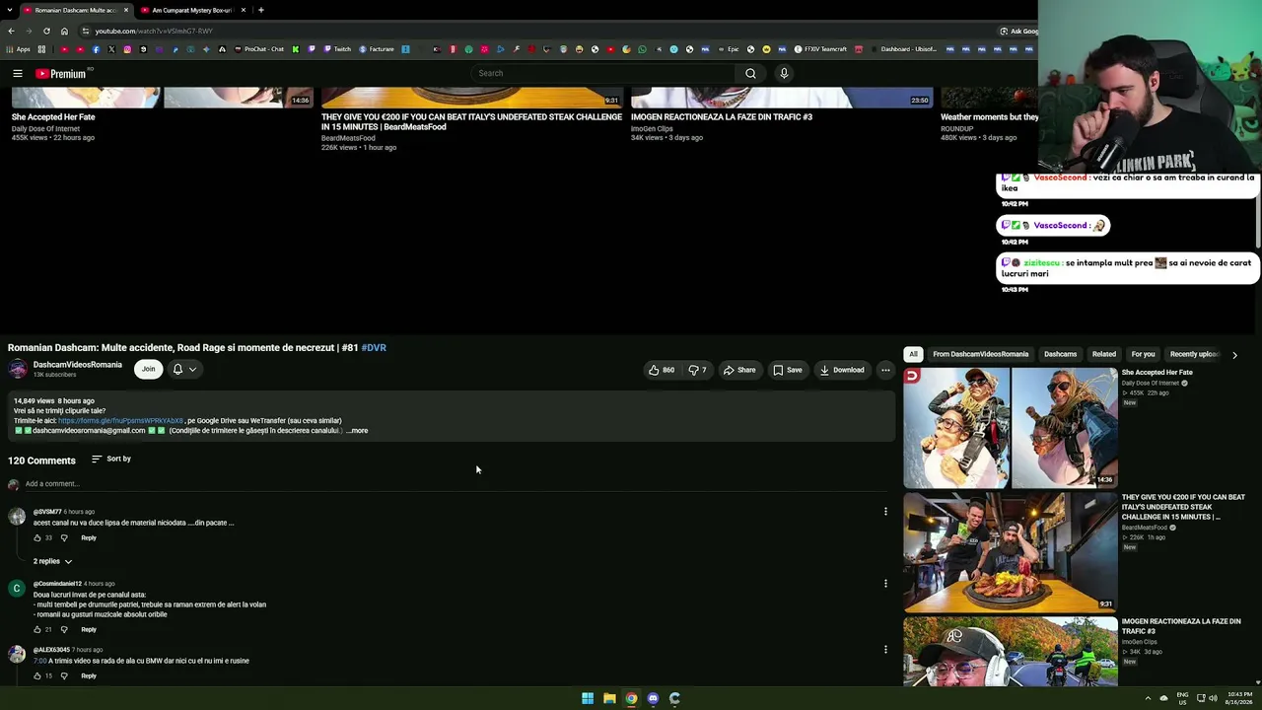Show more filter chips with right arrow
The width and height of the screenshot is (1262, 710).
1234,354
